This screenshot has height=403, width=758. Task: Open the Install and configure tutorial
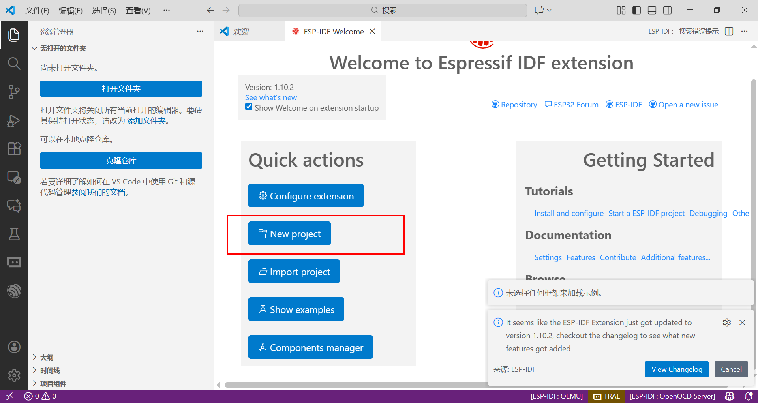(569, 213)
